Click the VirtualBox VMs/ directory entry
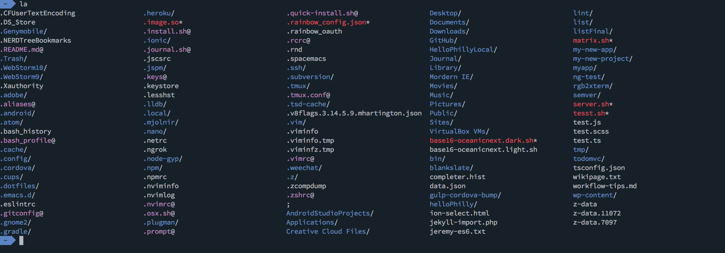Viewport: 725px width, 253px height. 459,131
